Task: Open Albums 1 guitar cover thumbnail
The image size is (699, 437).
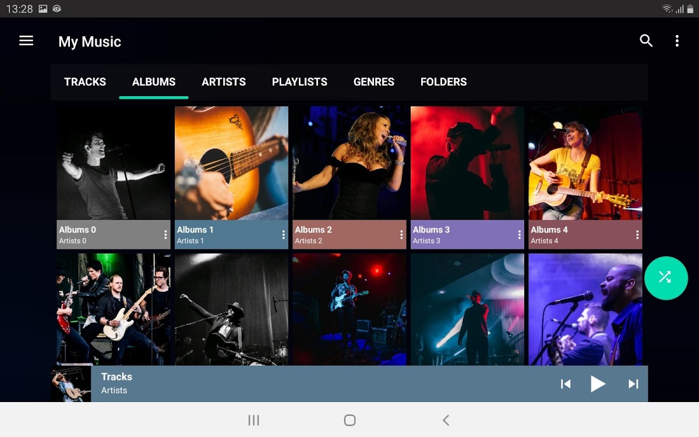Action: click(231, 163)
